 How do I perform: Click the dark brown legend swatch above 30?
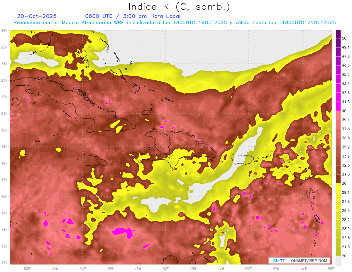(338, 179)
